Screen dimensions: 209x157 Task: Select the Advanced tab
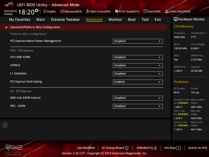pyautogui.click(x=94, y=20)
